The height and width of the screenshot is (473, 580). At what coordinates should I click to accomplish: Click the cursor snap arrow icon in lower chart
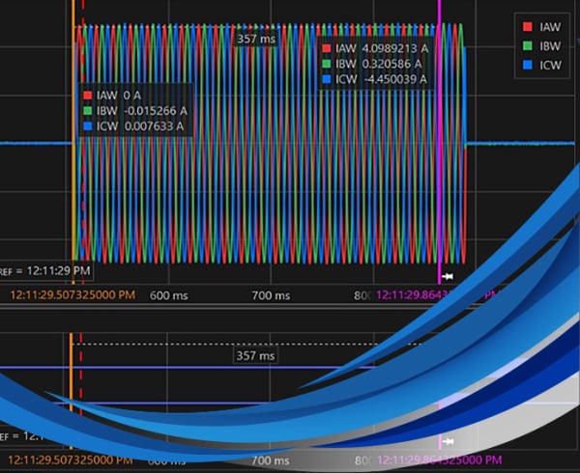(448, 442)
